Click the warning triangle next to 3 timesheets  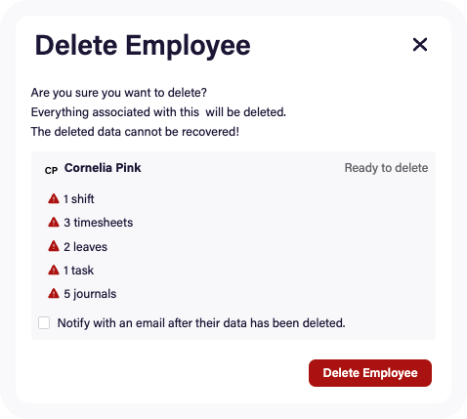pos(54,223)
